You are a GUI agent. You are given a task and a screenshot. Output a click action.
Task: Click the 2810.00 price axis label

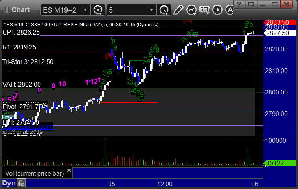click(276, 71)
